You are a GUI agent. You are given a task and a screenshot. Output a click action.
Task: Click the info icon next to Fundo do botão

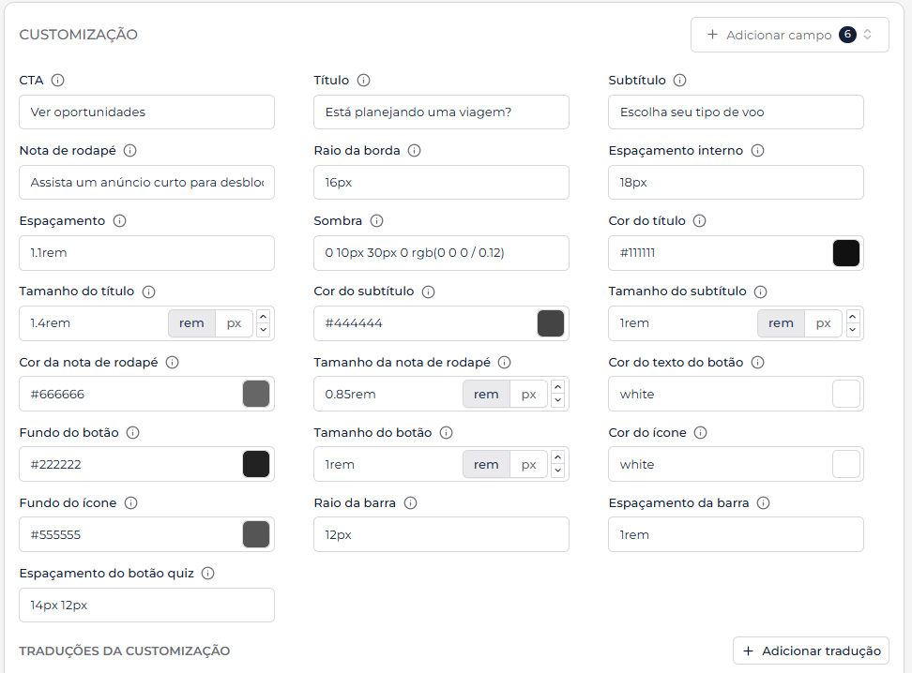click(x=132, y=432)
